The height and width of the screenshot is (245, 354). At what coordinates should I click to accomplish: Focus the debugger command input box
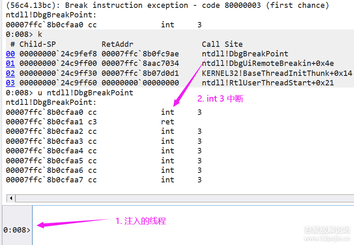191,226
